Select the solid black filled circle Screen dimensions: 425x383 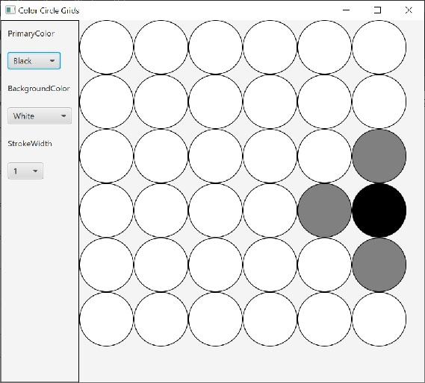click(379, 210)
